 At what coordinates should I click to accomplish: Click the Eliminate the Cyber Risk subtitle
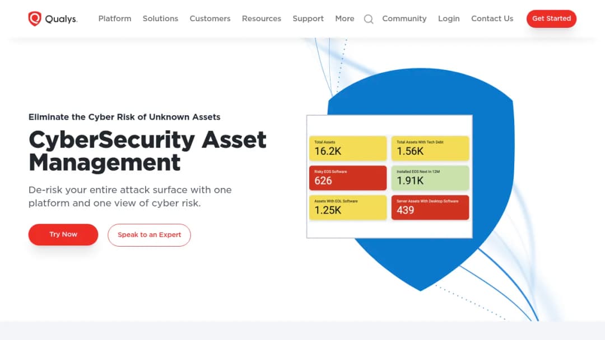pos(124,117)
